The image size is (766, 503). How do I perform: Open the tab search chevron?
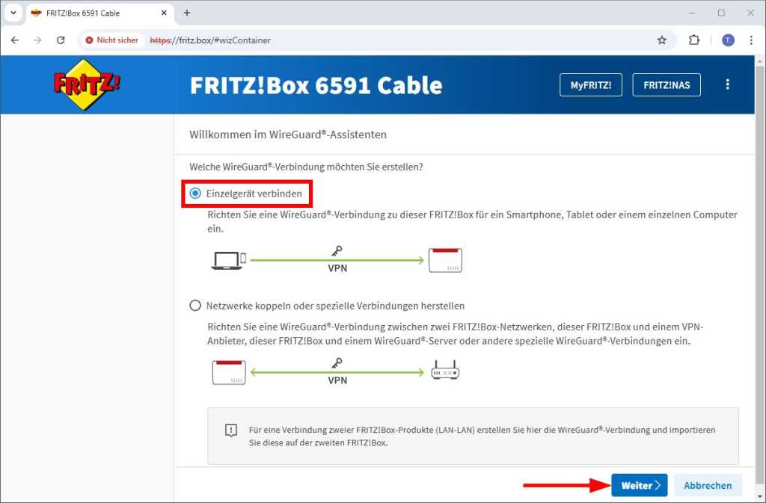pos(13,13)
